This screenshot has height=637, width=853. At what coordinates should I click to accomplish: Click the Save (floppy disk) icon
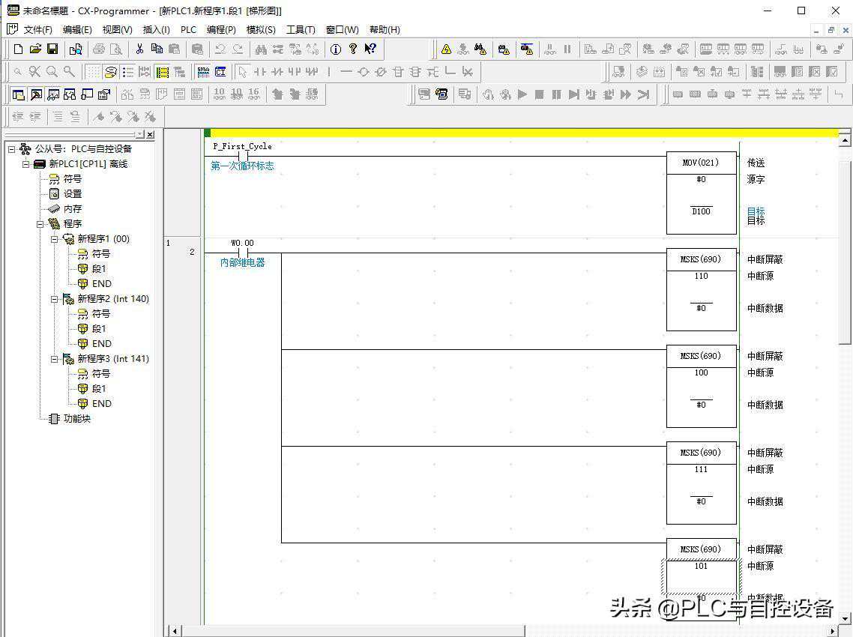52,49
